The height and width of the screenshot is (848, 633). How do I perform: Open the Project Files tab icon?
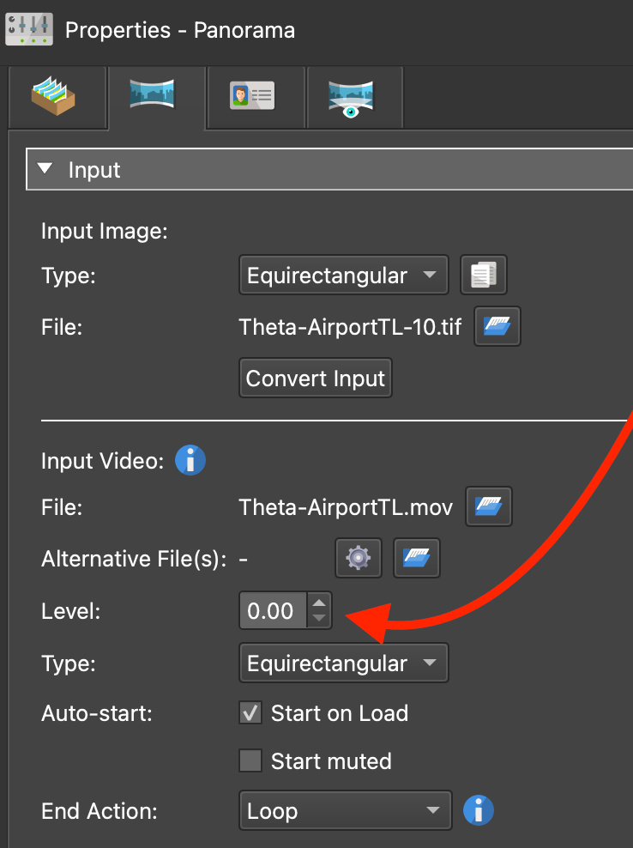[x=55, y=96]
